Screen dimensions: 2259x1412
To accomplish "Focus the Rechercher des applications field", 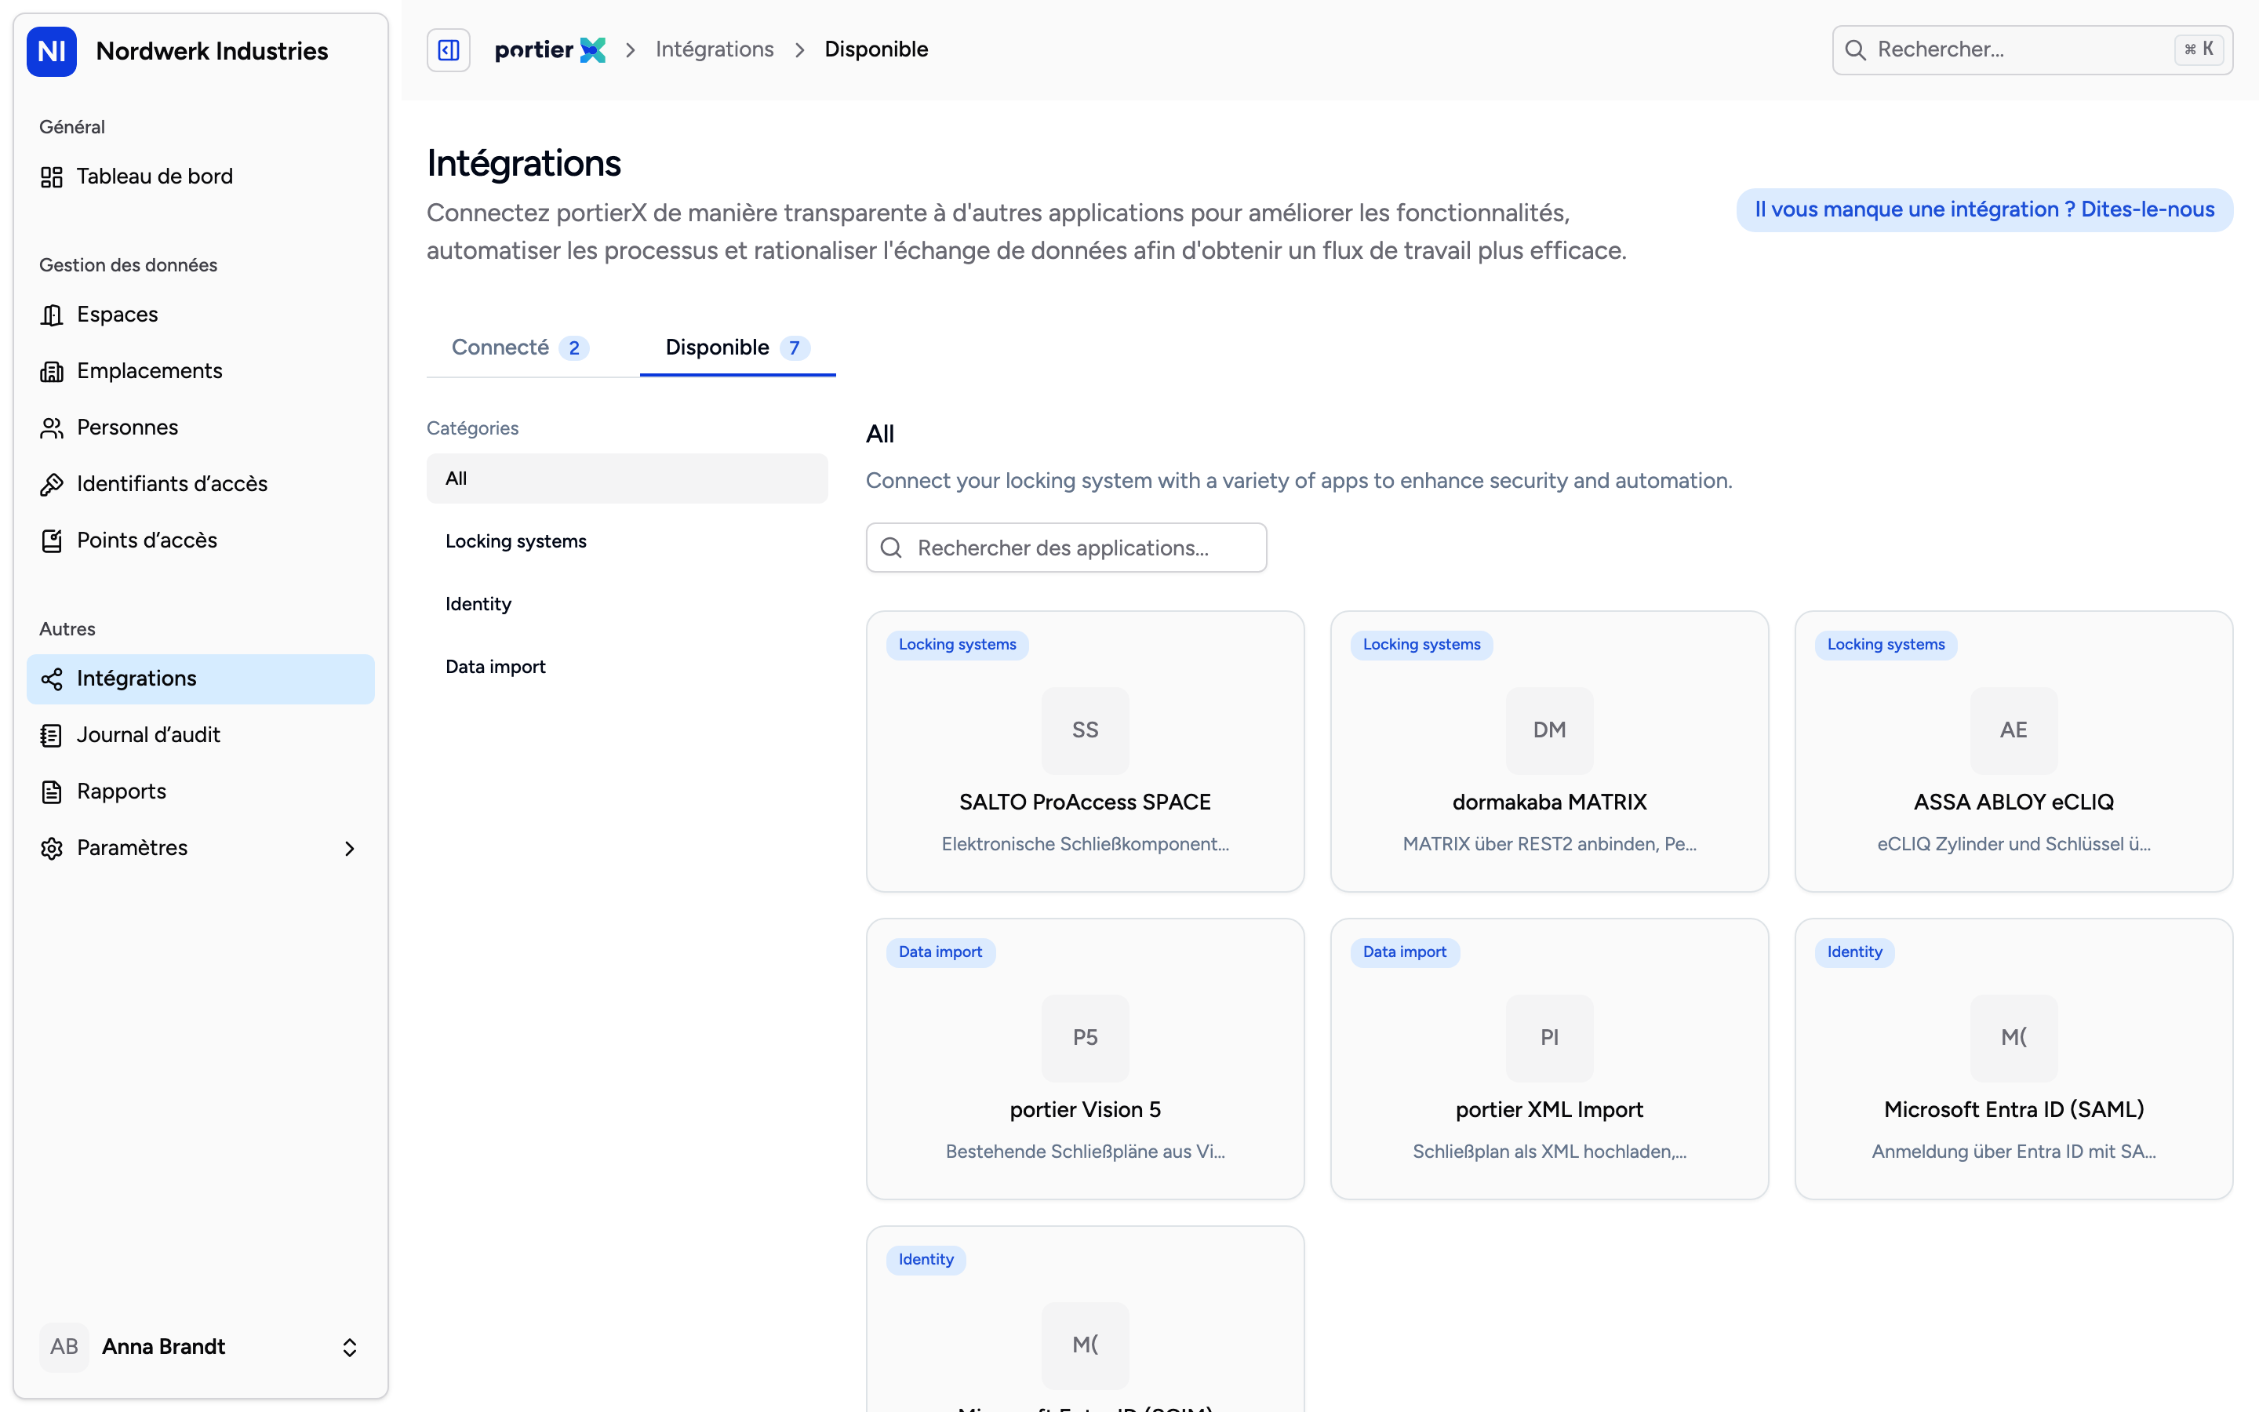I will (x=1066, y=548).
